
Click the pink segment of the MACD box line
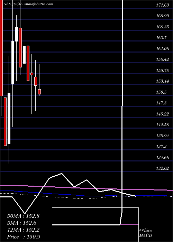click(x=129, y=225)
